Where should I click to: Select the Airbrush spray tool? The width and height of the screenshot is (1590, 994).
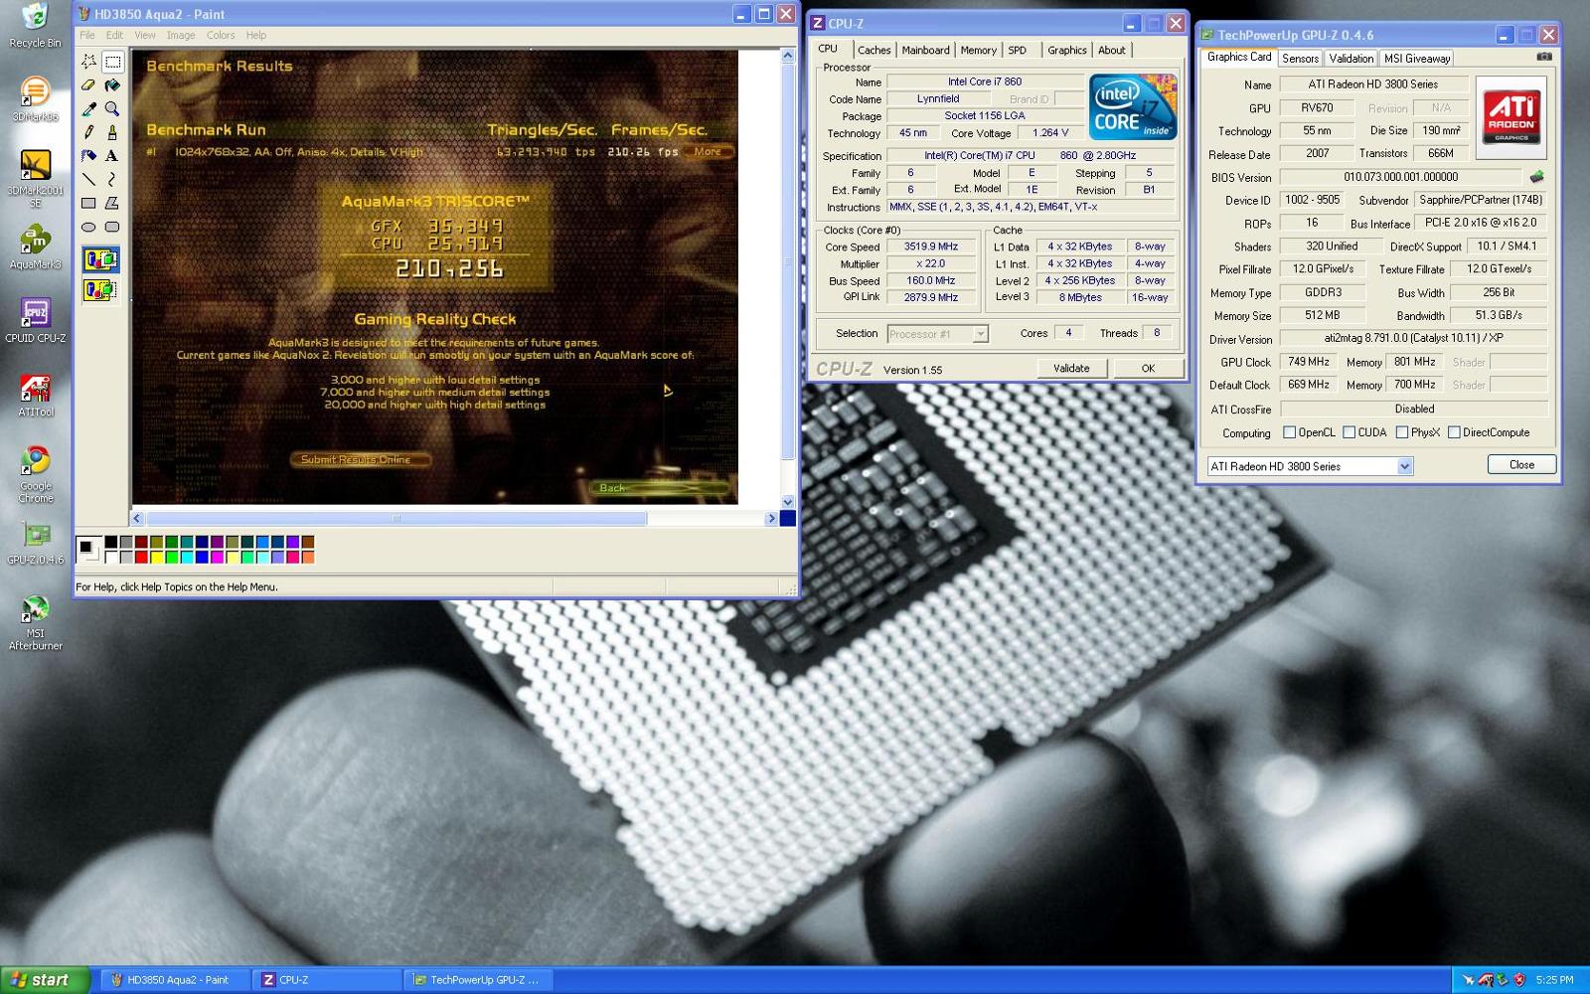[88, 156]
